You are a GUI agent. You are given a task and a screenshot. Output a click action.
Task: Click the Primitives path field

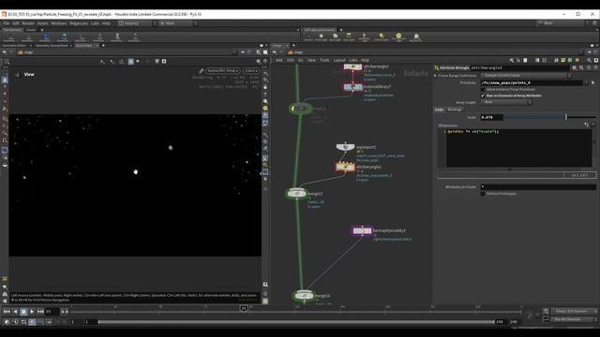coord(532,82)
